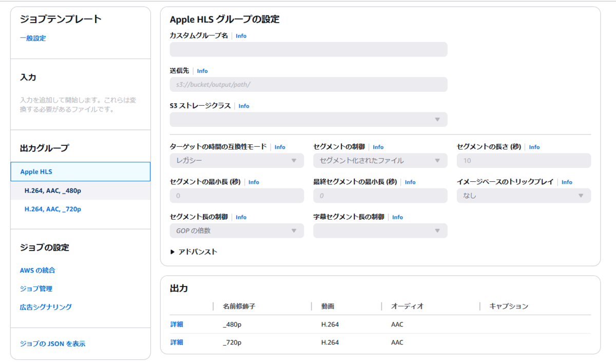Open the レガシー compatibility mode dropdown
Screen dimensions: 616x364
click(x=237, y=161)
